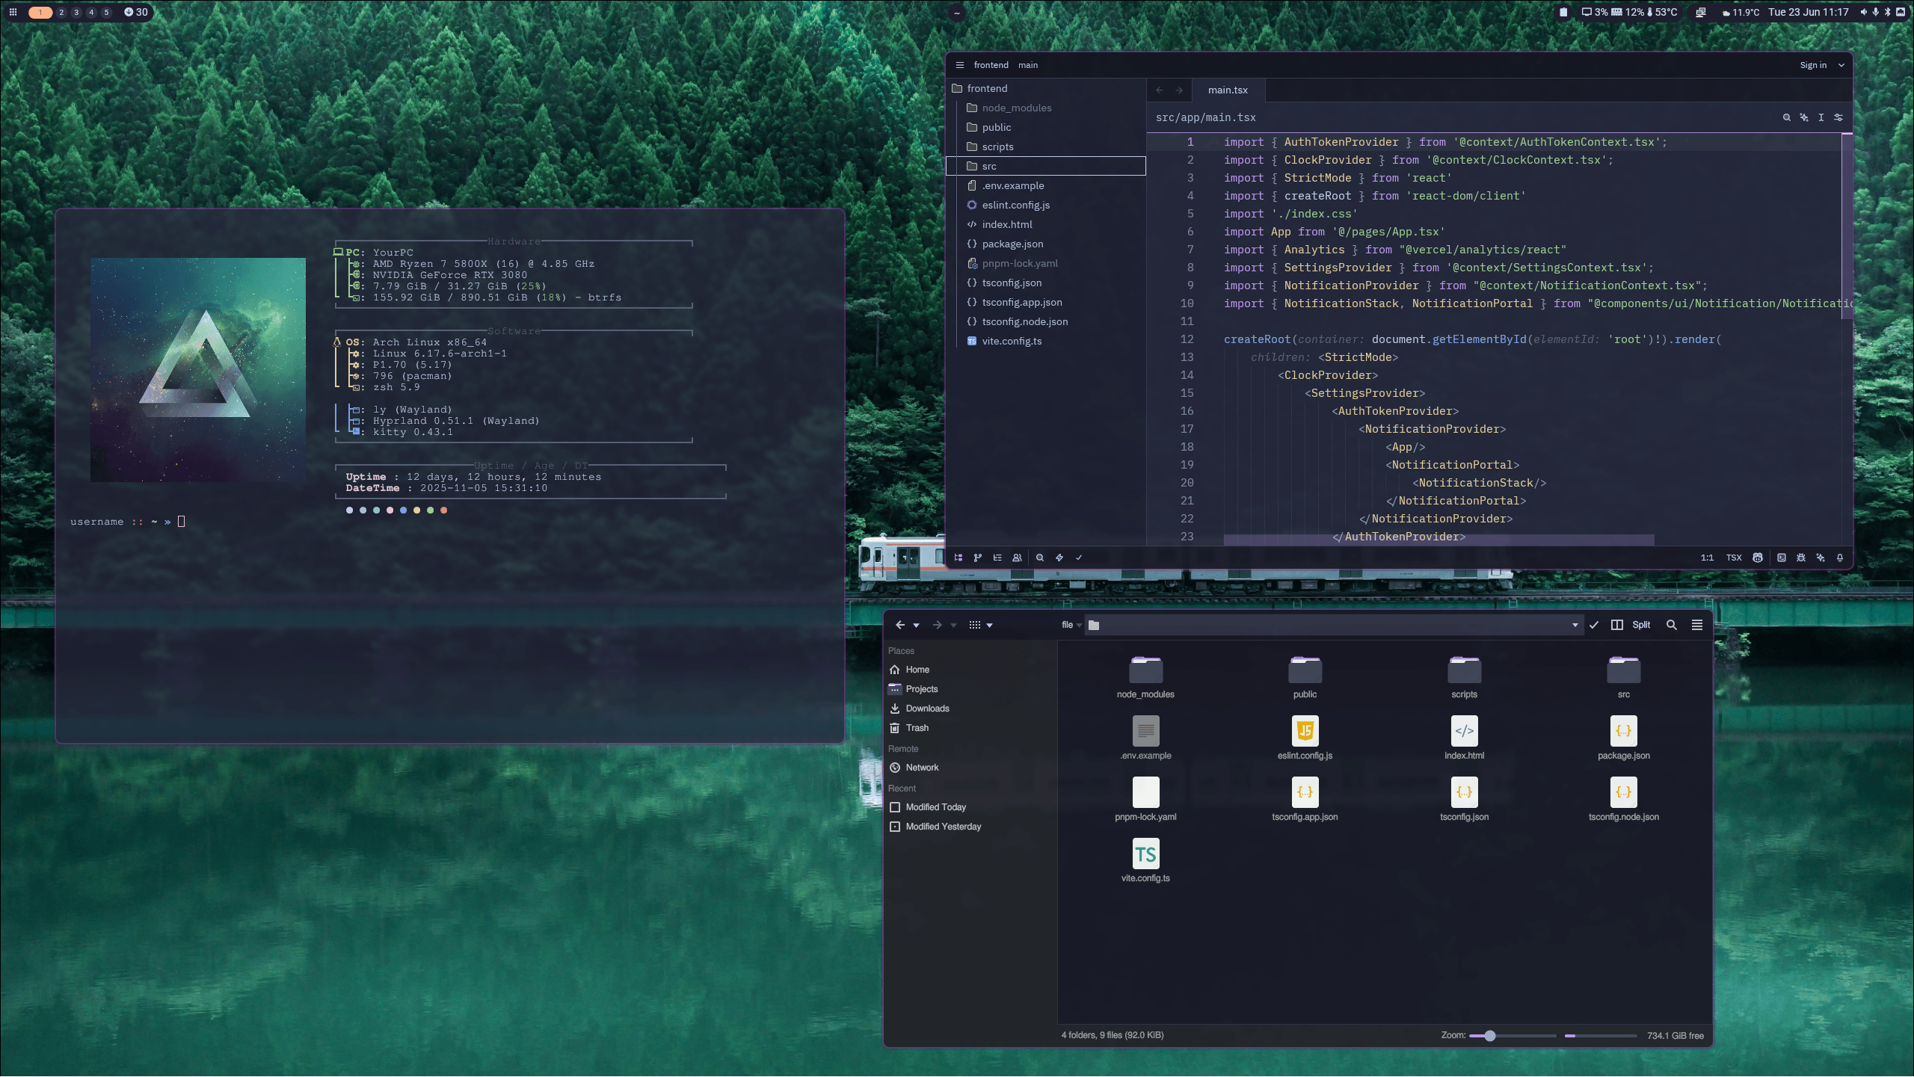1914x1077 pixels.
Task: Open the file manager hamburger menu
Action: [1697, 625]
